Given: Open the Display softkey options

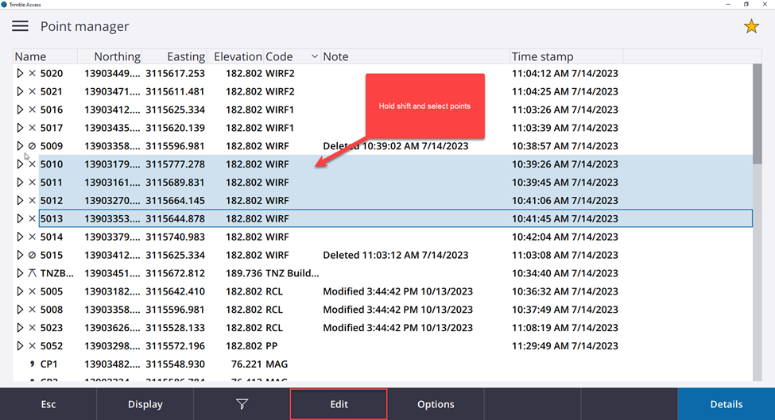Looking at the screenshot, I should [x=145, y=404].
